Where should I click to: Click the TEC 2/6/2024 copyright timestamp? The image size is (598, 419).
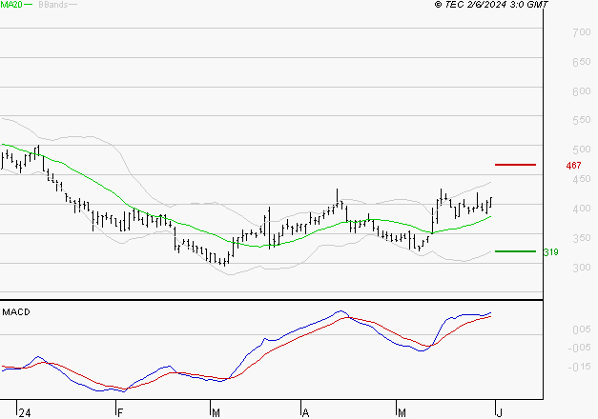[x=491, y=5]
